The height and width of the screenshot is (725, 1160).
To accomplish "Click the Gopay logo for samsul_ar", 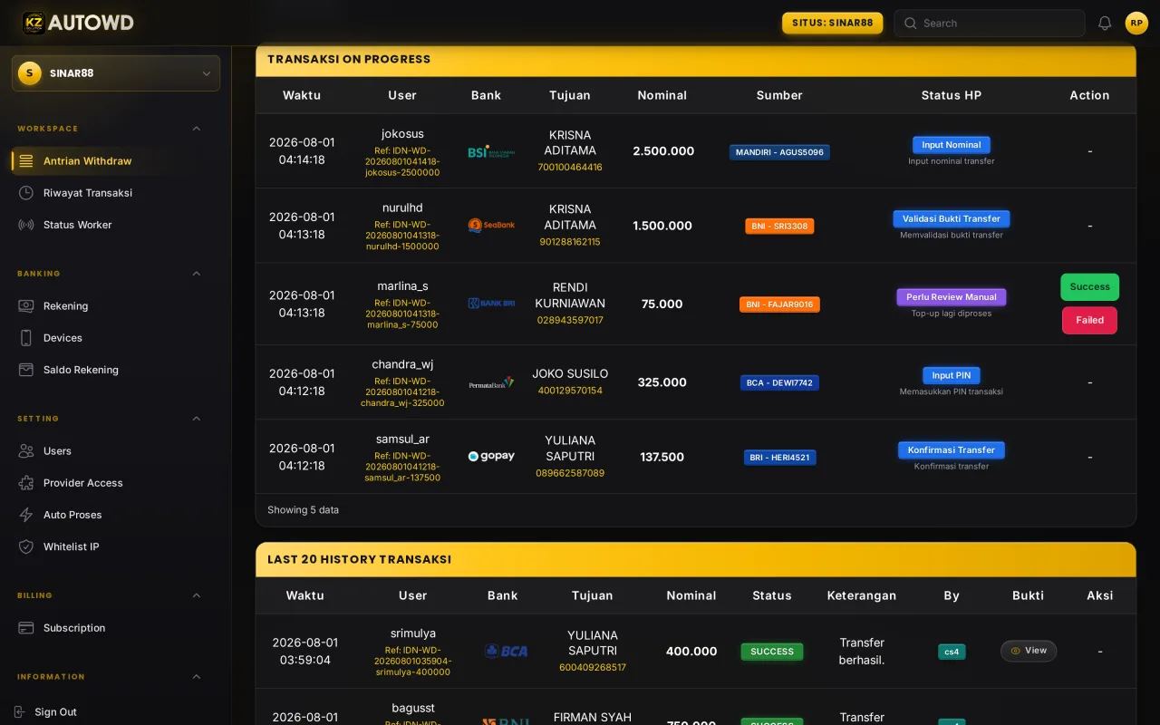I will 491,457.
